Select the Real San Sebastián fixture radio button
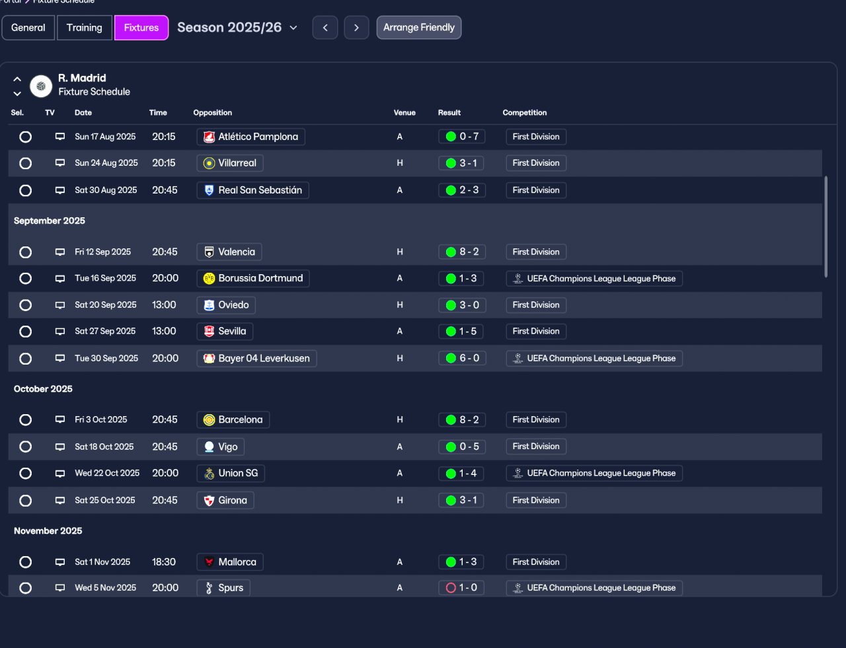This screenshot has width=846, height=648. coord(26,190)
